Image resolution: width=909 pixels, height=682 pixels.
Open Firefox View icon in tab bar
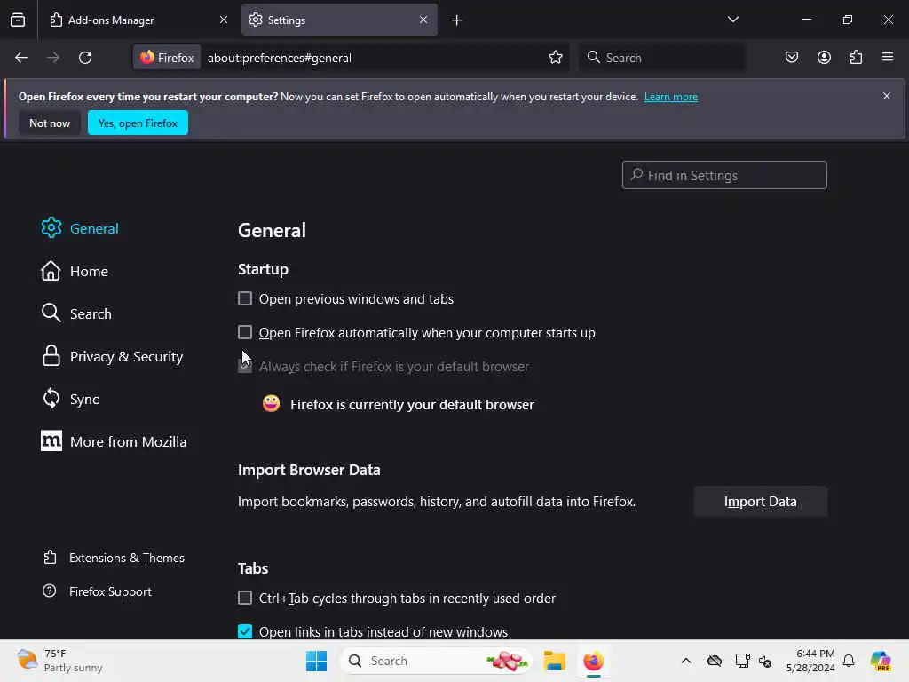point(18,20)
